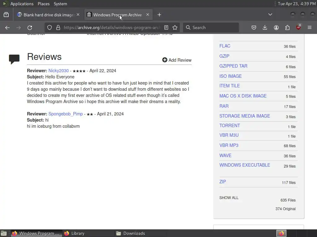
Task: Click SHOW ALL files
Action: [229, 198]
